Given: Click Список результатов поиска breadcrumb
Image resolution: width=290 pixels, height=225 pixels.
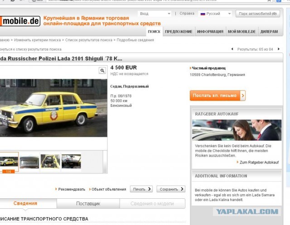Looking at the screenshot, I should click(x=89, y=40).
